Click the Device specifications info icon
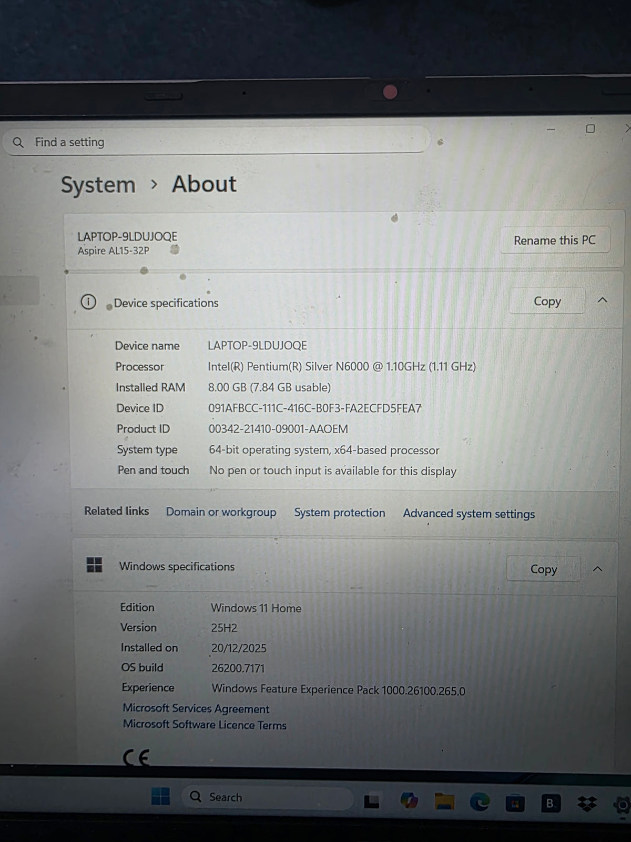 coord(88,302)
